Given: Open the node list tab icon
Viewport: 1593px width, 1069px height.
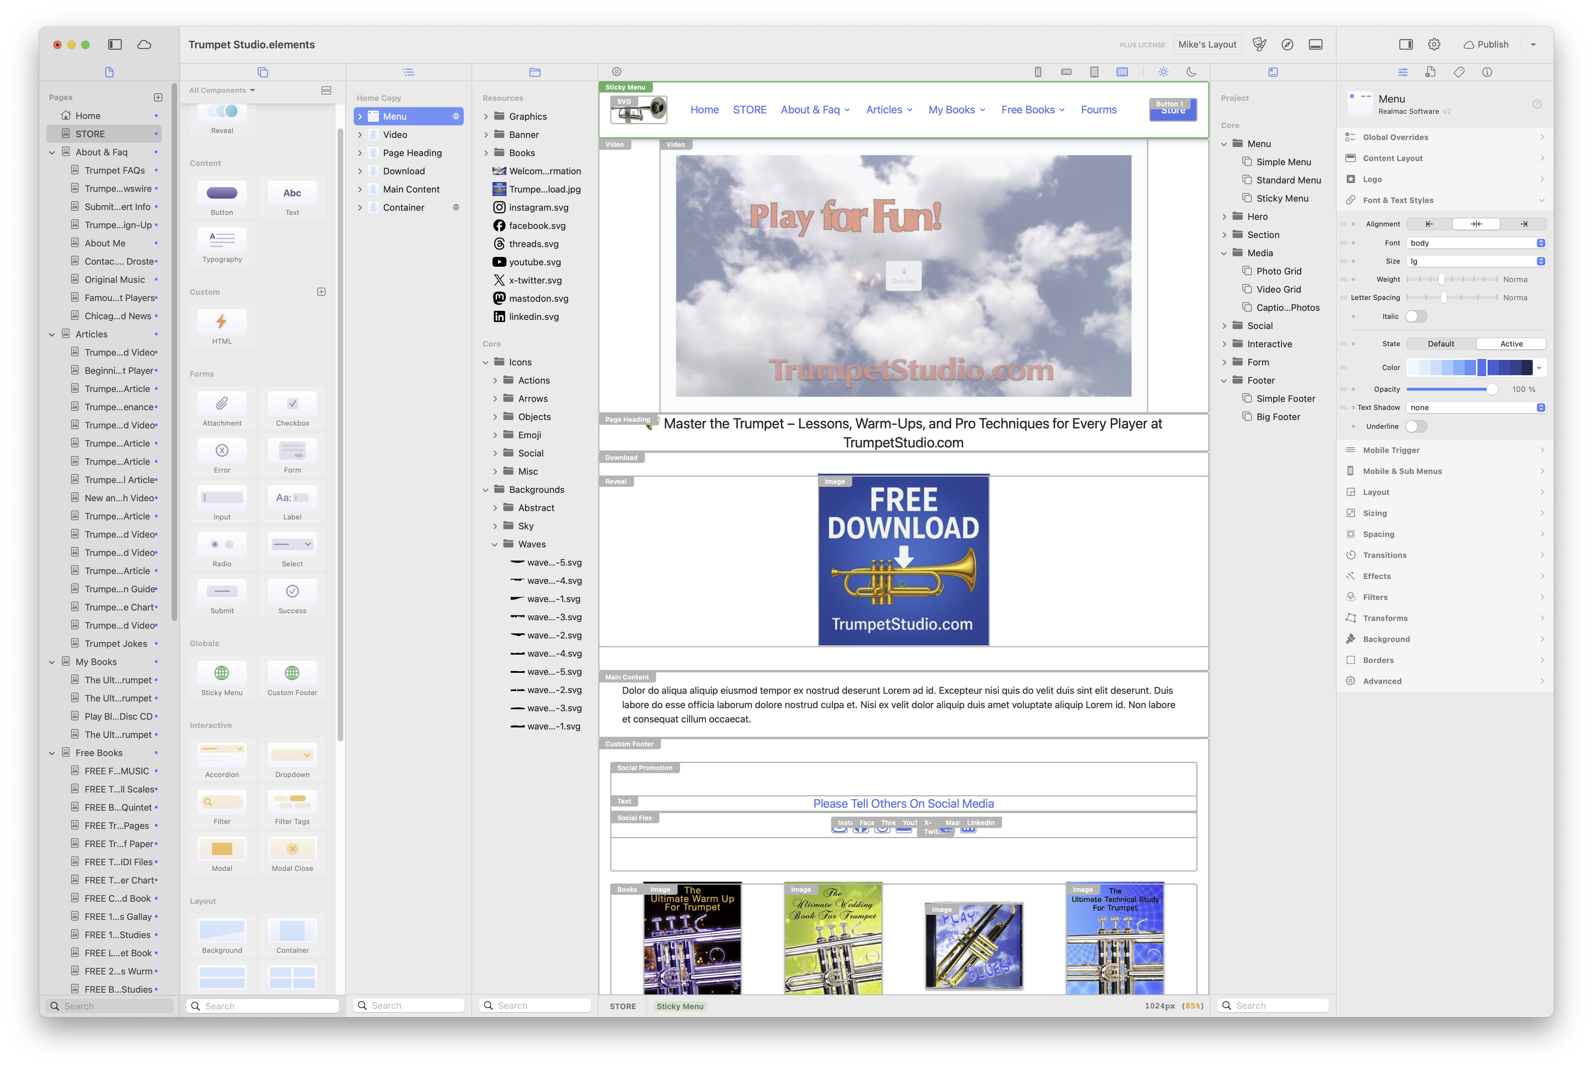Looking at the screenshot, I should coord(408,72).
